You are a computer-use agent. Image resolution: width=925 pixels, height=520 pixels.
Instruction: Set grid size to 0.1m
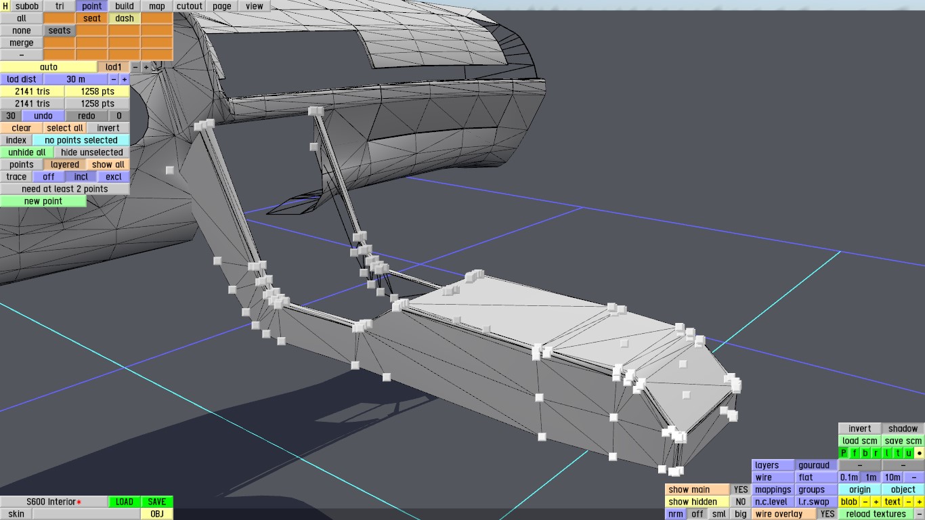coord(849,477)
